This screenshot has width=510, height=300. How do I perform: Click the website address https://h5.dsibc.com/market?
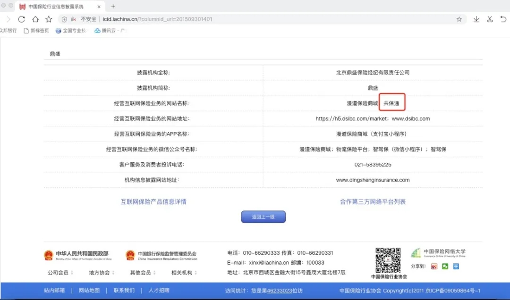351,119
